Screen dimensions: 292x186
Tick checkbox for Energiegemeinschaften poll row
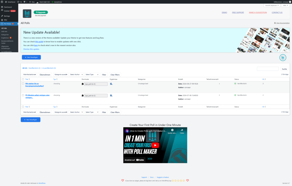tap(23, 84)
